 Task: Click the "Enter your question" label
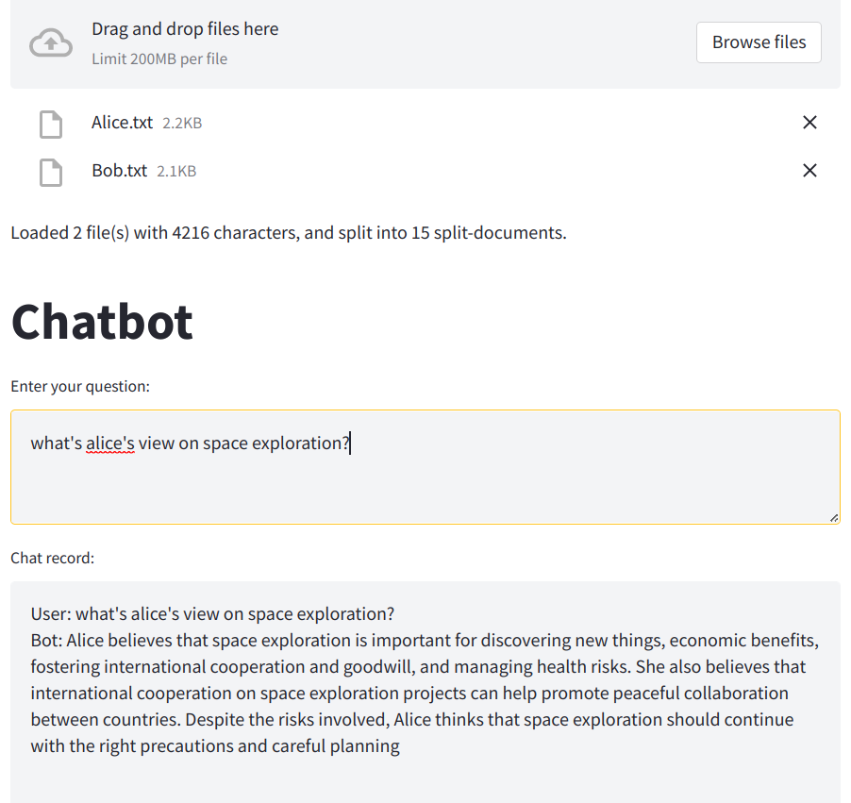click(x=80, y=386)
